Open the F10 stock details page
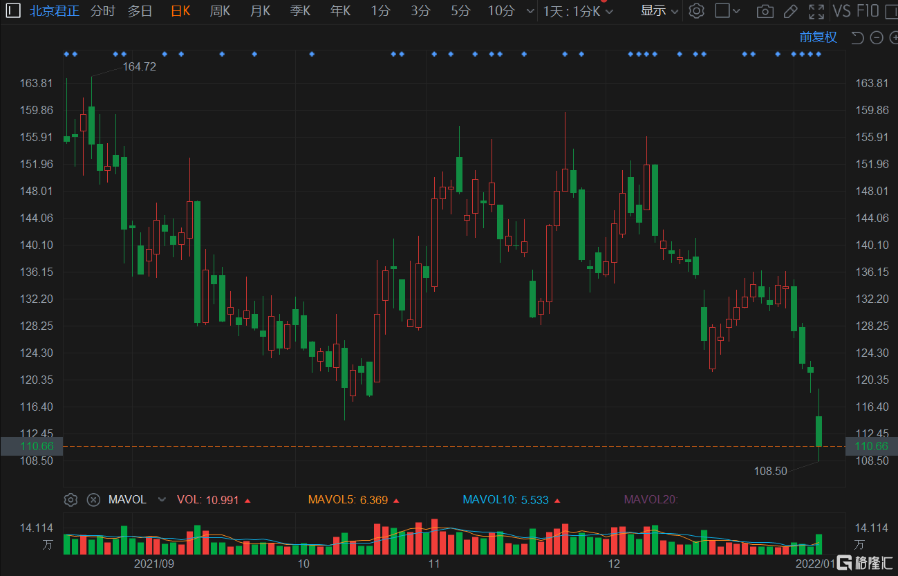Screen dimensions: 898x576 (868, 11)
